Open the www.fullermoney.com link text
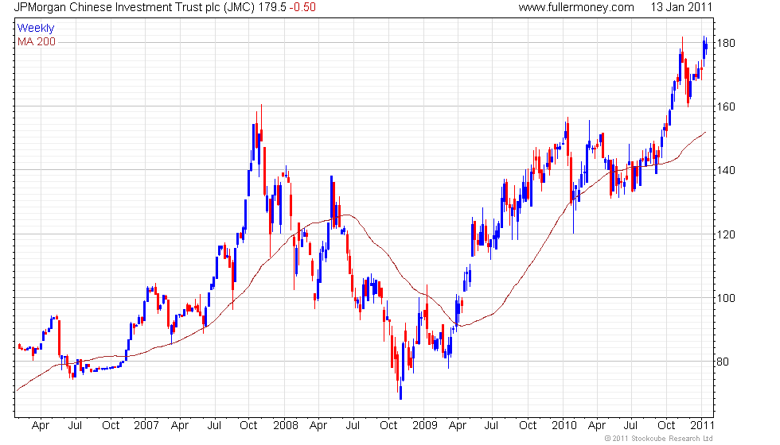Viewport: 780px width, 445px height. click(x=576, y=7)
